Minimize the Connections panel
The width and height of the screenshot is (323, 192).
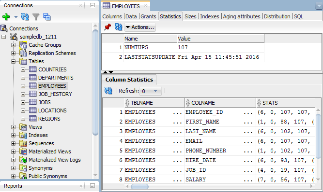pos(92,5)
